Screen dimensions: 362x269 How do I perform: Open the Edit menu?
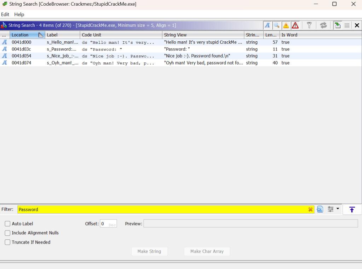coord(5,14)
